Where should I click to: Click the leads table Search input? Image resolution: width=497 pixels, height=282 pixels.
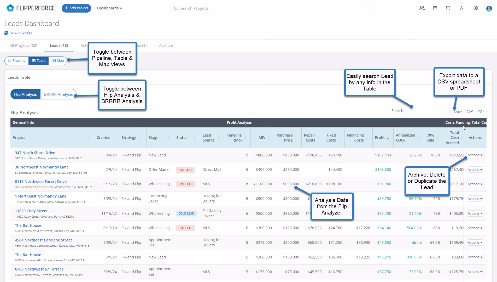coord(428,111)
